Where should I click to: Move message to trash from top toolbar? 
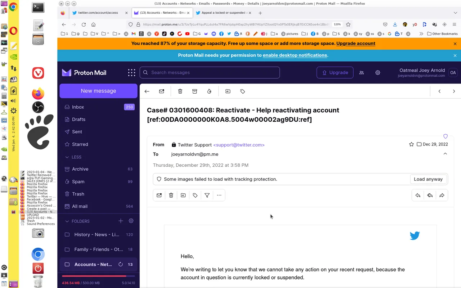click(x=180, y=91)
